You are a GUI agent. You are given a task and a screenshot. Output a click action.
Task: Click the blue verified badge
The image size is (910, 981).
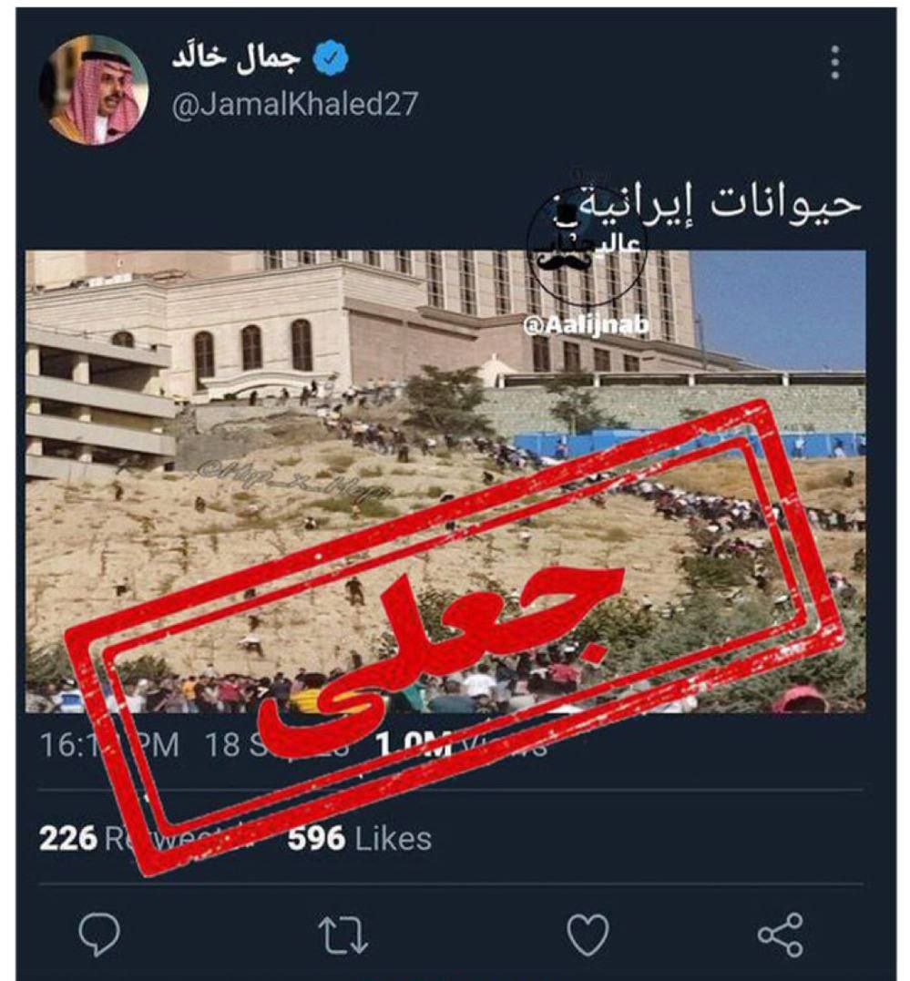(330, 57)
